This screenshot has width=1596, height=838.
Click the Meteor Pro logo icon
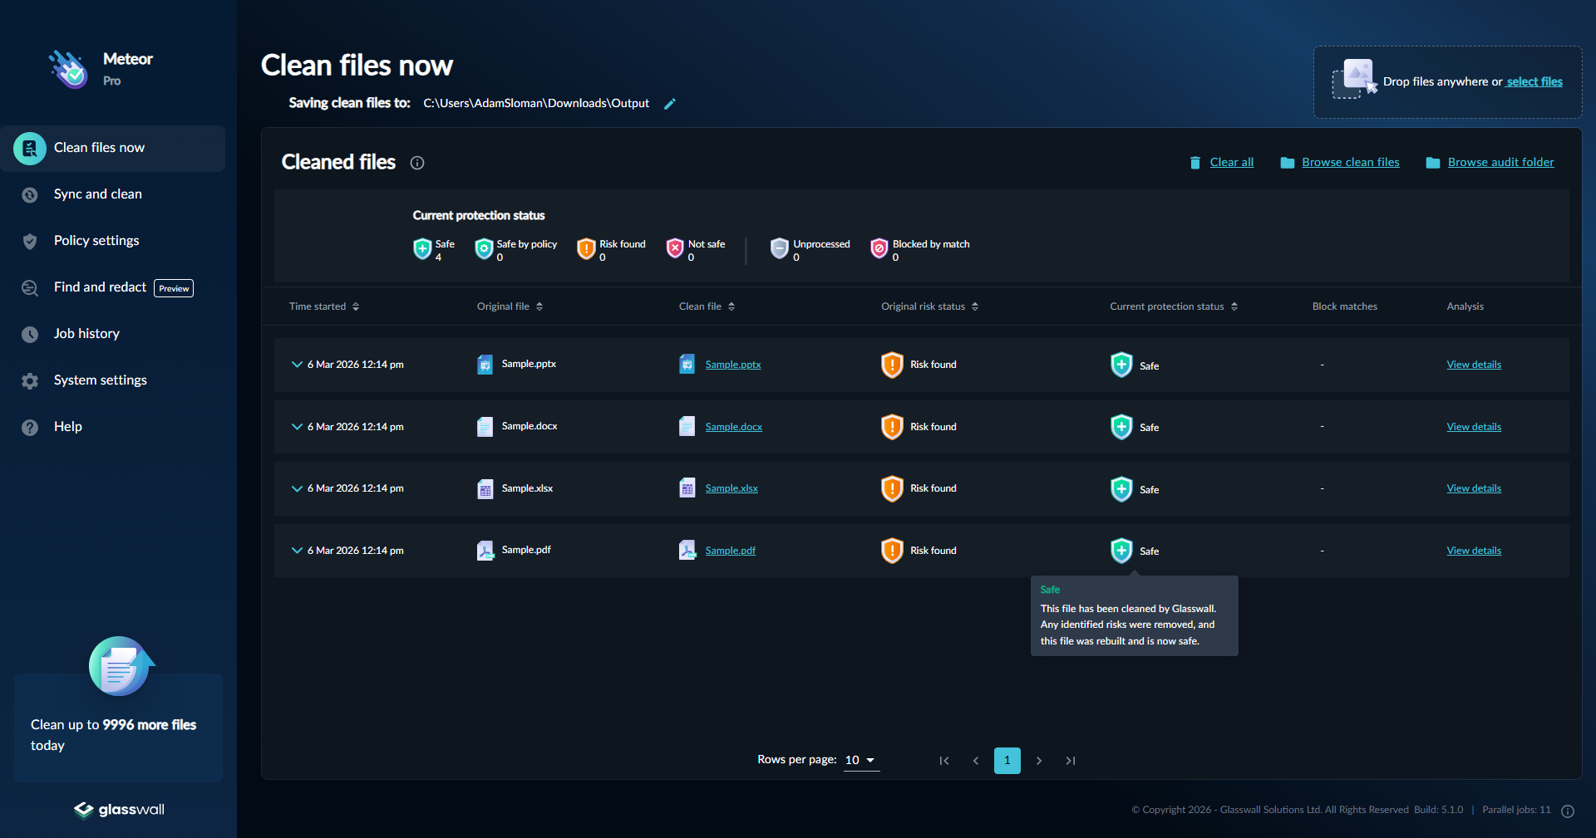coord(68,70)
